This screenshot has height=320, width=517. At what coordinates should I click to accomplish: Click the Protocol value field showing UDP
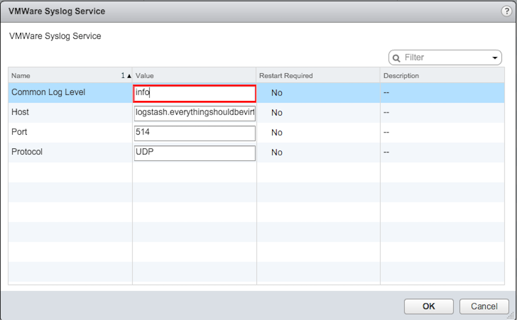[x=194, y=153]
